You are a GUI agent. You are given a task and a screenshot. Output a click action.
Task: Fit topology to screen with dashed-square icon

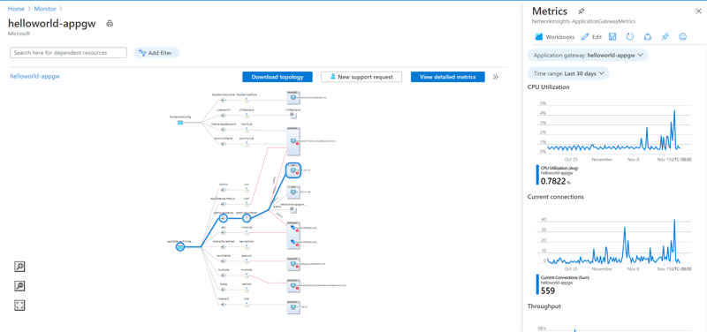(19, 306)
